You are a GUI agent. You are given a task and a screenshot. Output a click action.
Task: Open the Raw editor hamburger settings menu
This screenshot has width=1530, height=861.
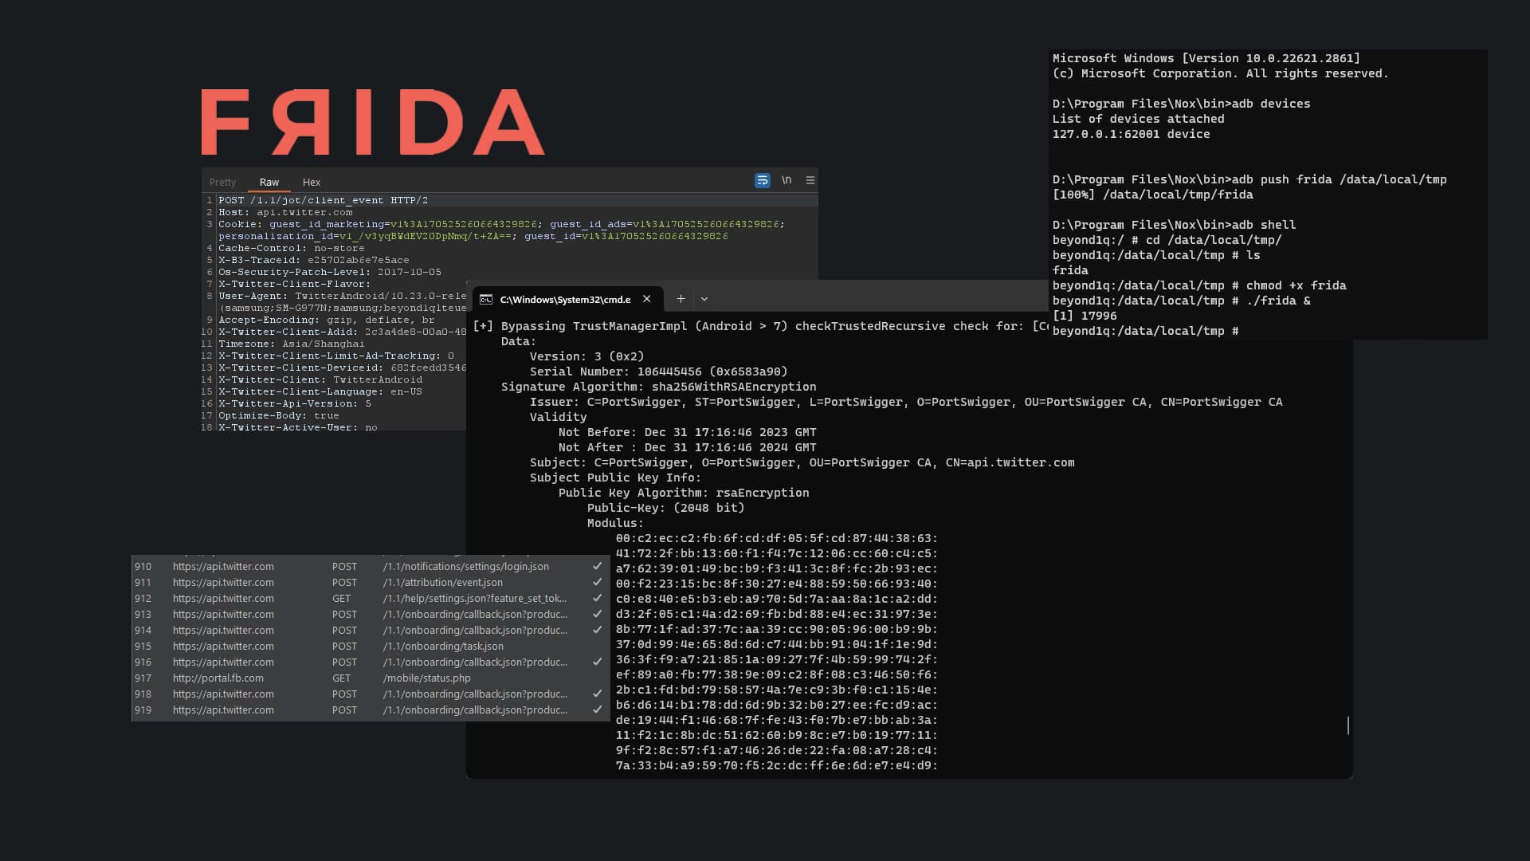coord(810,180)
